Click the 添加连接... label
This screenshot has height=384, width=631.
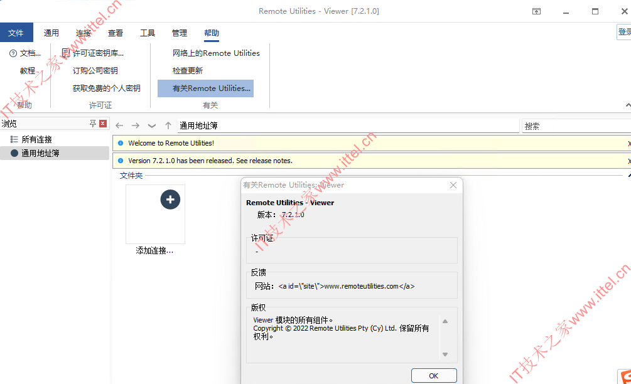point(154,251)
